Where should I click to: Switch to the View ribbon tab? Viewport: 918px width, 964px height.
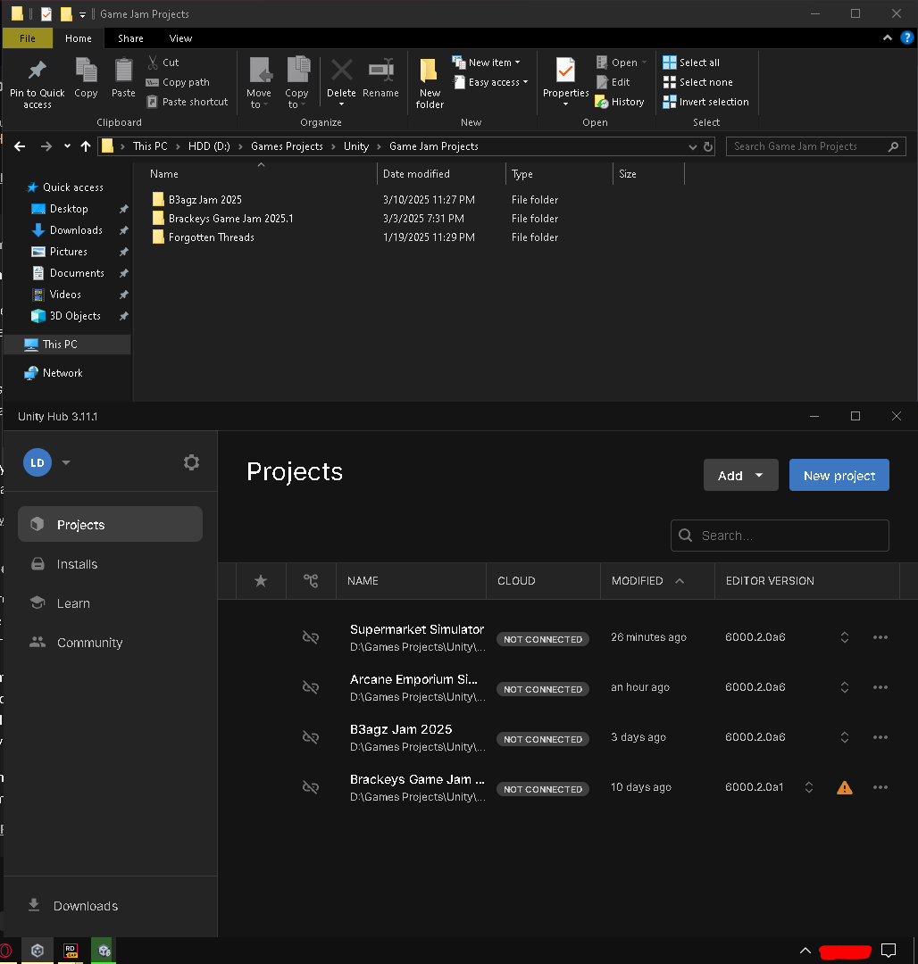(180, 38)
